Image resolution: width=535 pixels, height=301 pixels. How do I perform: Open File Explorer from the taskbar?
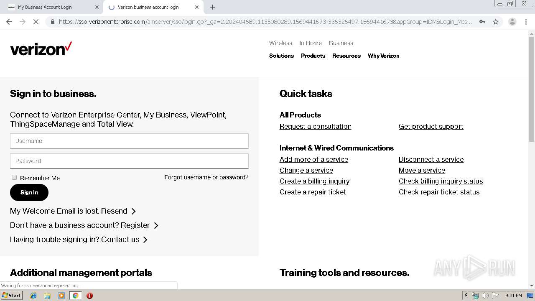47,296
